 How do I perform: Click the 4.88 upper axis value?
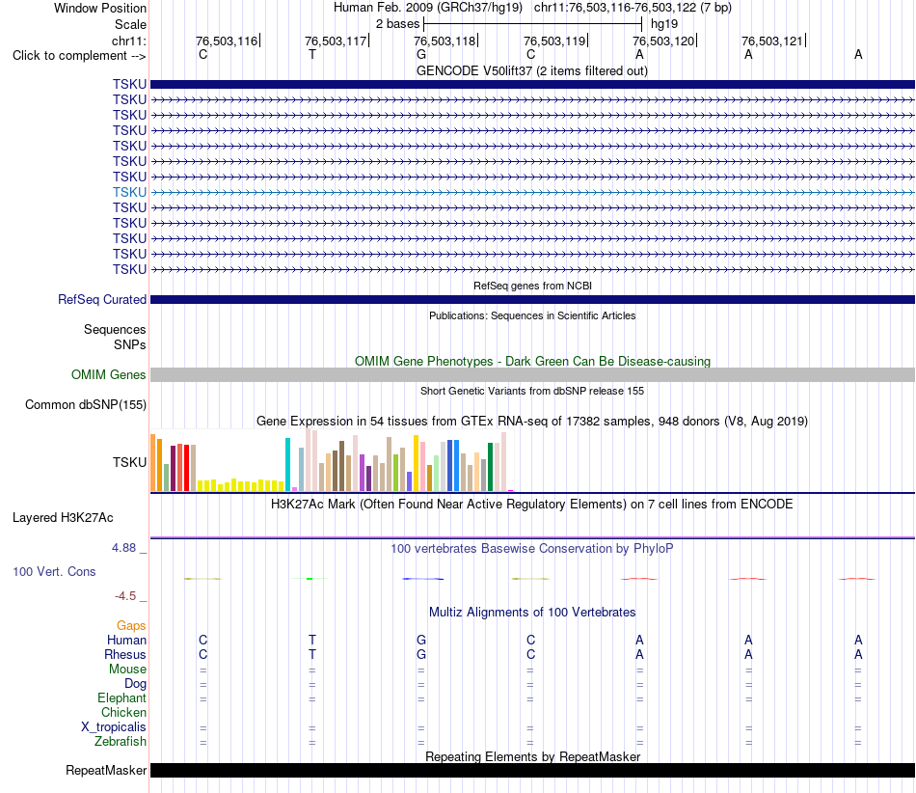click(x=123, y=548)
